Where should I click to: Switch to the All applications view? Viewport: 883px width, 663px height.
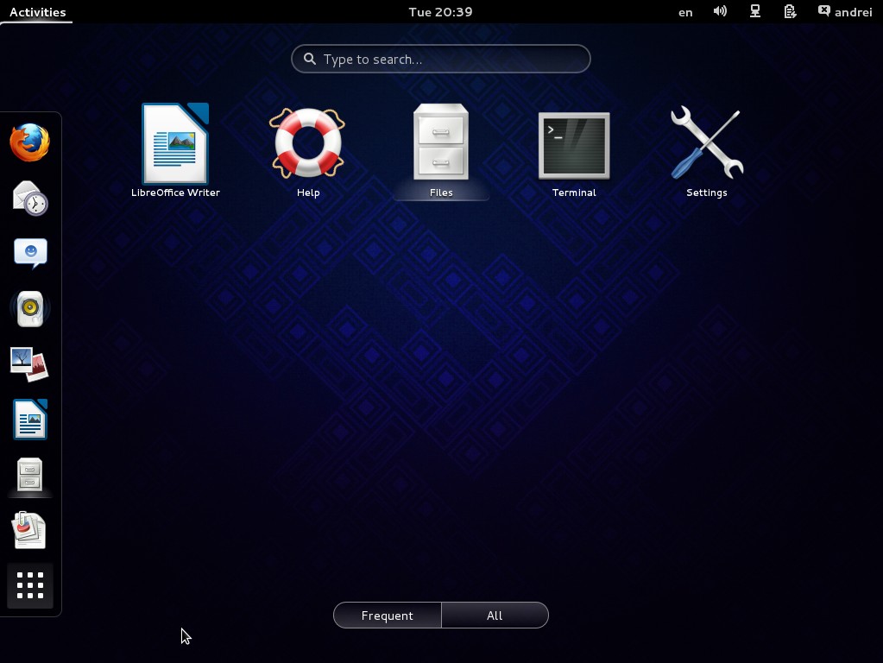[x=495, y=615]
